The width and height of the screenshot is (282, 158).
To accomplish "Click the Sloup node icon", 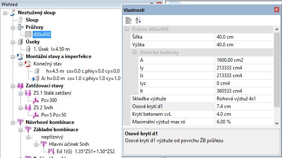I will pos(20,20).
